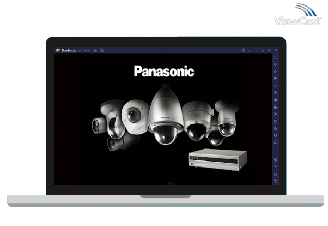Image resolution: width=328 pixels, height=226 pixels.
Task: Click the BlueStacks logo icon in title bar
Action: (x=58, y=50)
